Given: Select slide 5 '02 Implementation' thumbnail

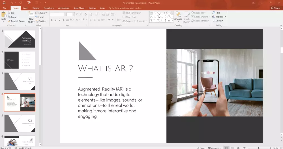Looking at the screenshot, I should (x=20, y=123).
